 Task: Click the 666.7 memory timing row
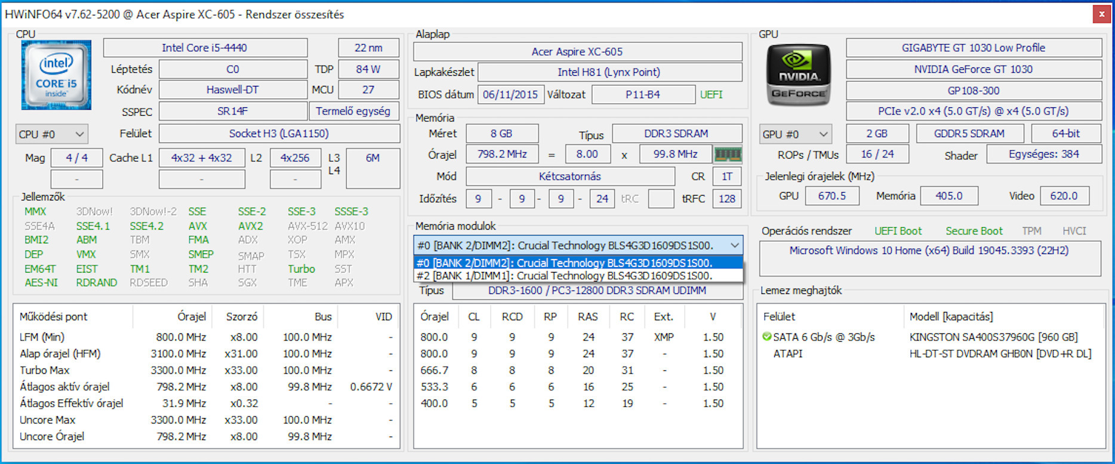click(578, 370)
